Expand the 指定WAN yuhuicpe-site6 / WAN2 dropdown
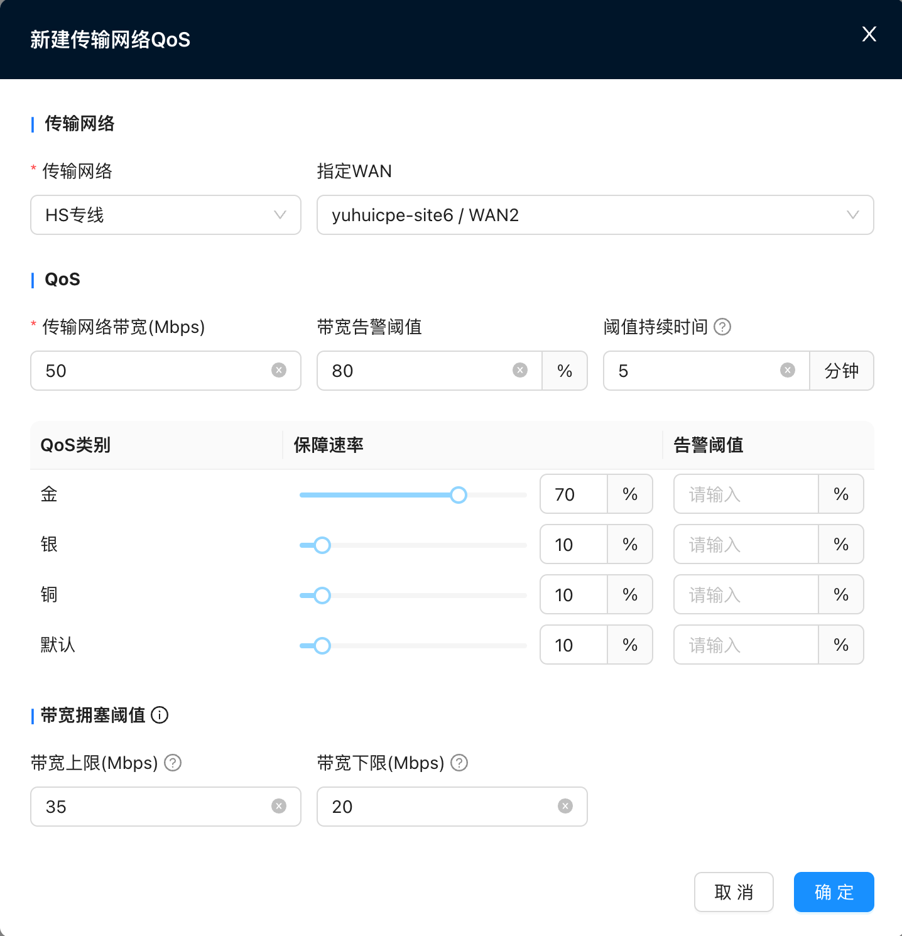The width and height of the screenshot is (902, 936). point(595,215)
